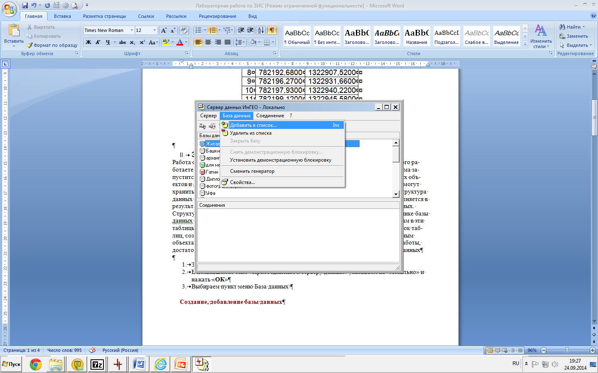
Task: Apply strikethrough formatting (abc icon)
Action: pyautogui.click(x=122, y=42)
